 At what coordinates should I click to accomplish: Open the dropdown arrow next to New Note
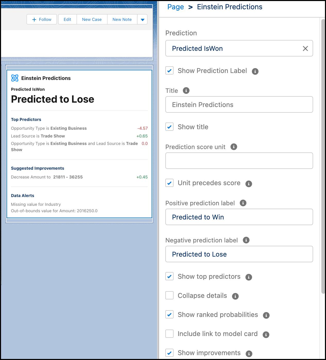142,19
